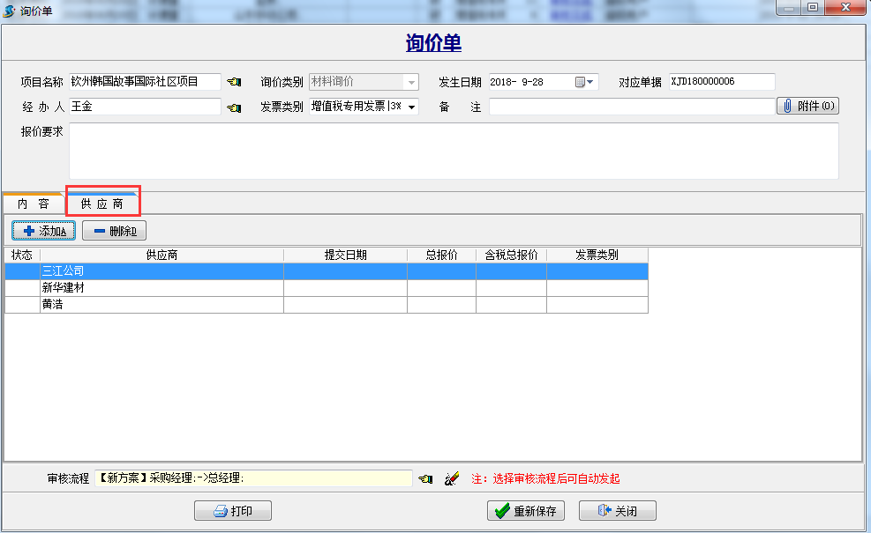Open the calendar picker for 发生日期
Viewport: 871px width, 533px height.
point(586,82)
